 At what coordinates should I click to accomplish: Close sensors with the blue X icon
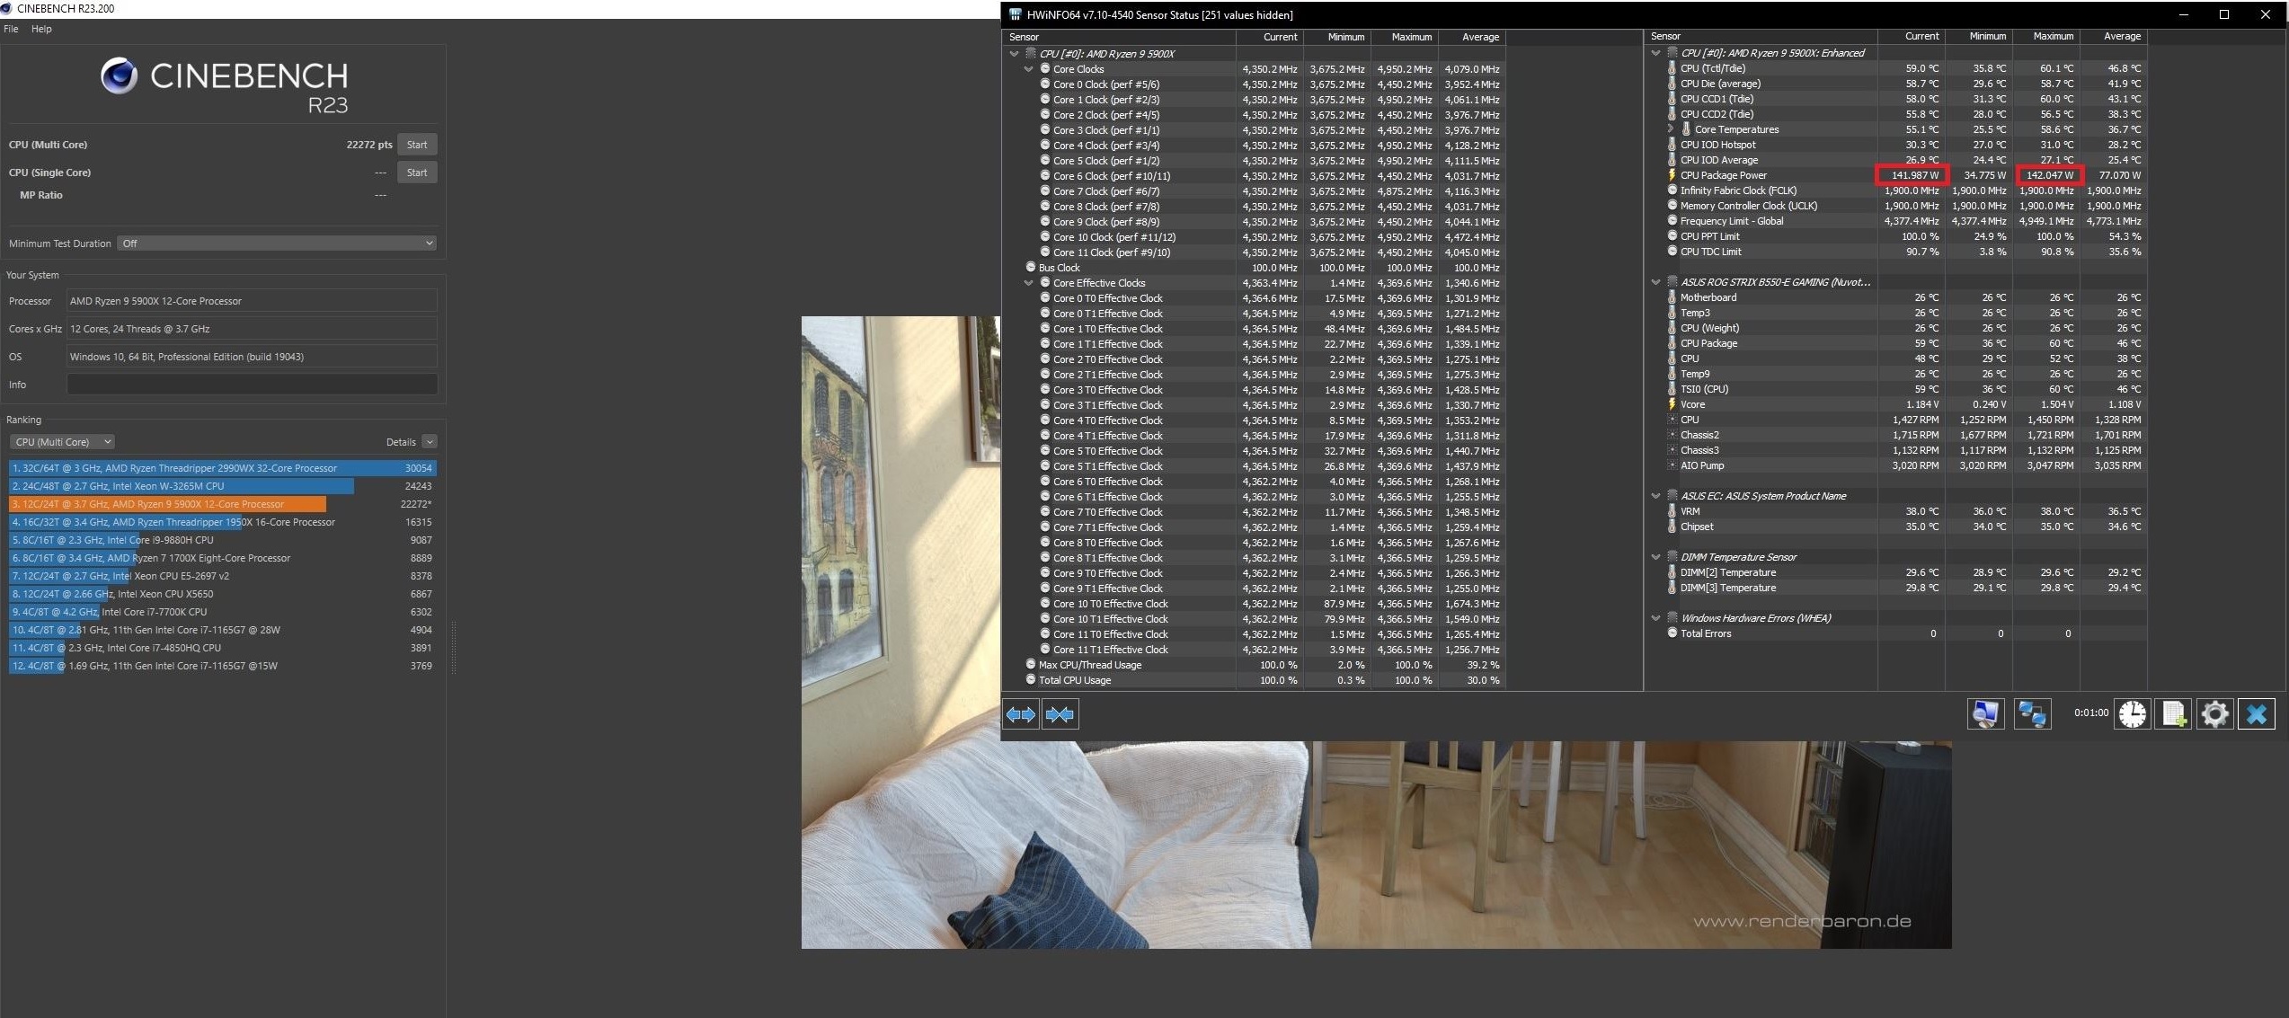coord(2256,714)
